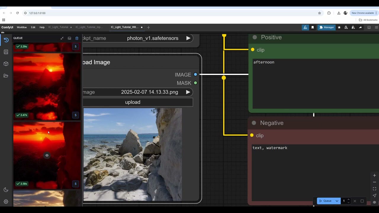Viewport: 379px width, 213px height.
Task: Switch to the IC_Light_Tutorial tab
Action: (58, 27)
